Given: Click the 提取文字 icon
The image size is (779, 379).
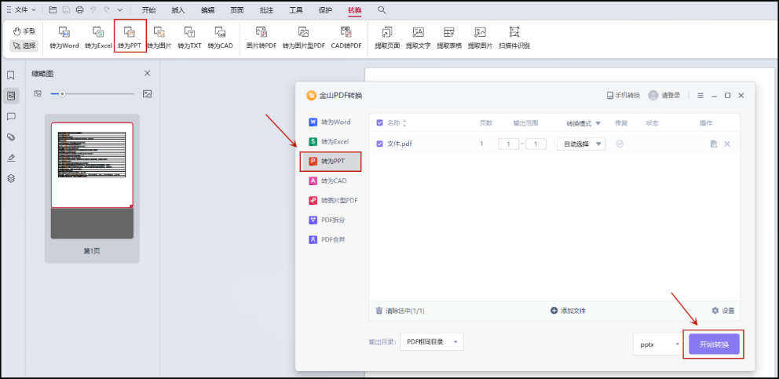Looking at the screenshot, I should [418, 32].
